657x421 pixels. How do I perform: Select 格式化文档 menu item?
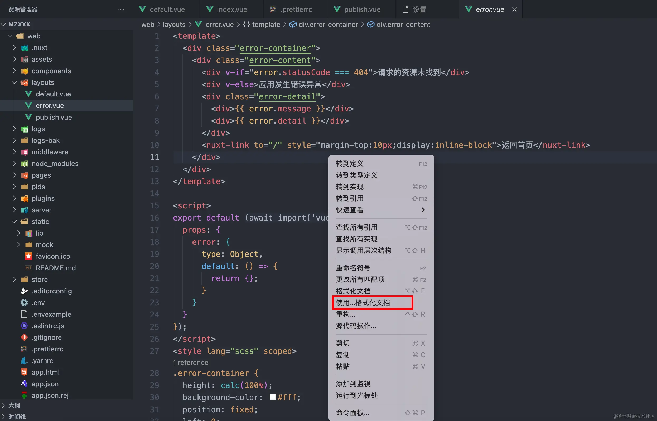coord(381,291)
